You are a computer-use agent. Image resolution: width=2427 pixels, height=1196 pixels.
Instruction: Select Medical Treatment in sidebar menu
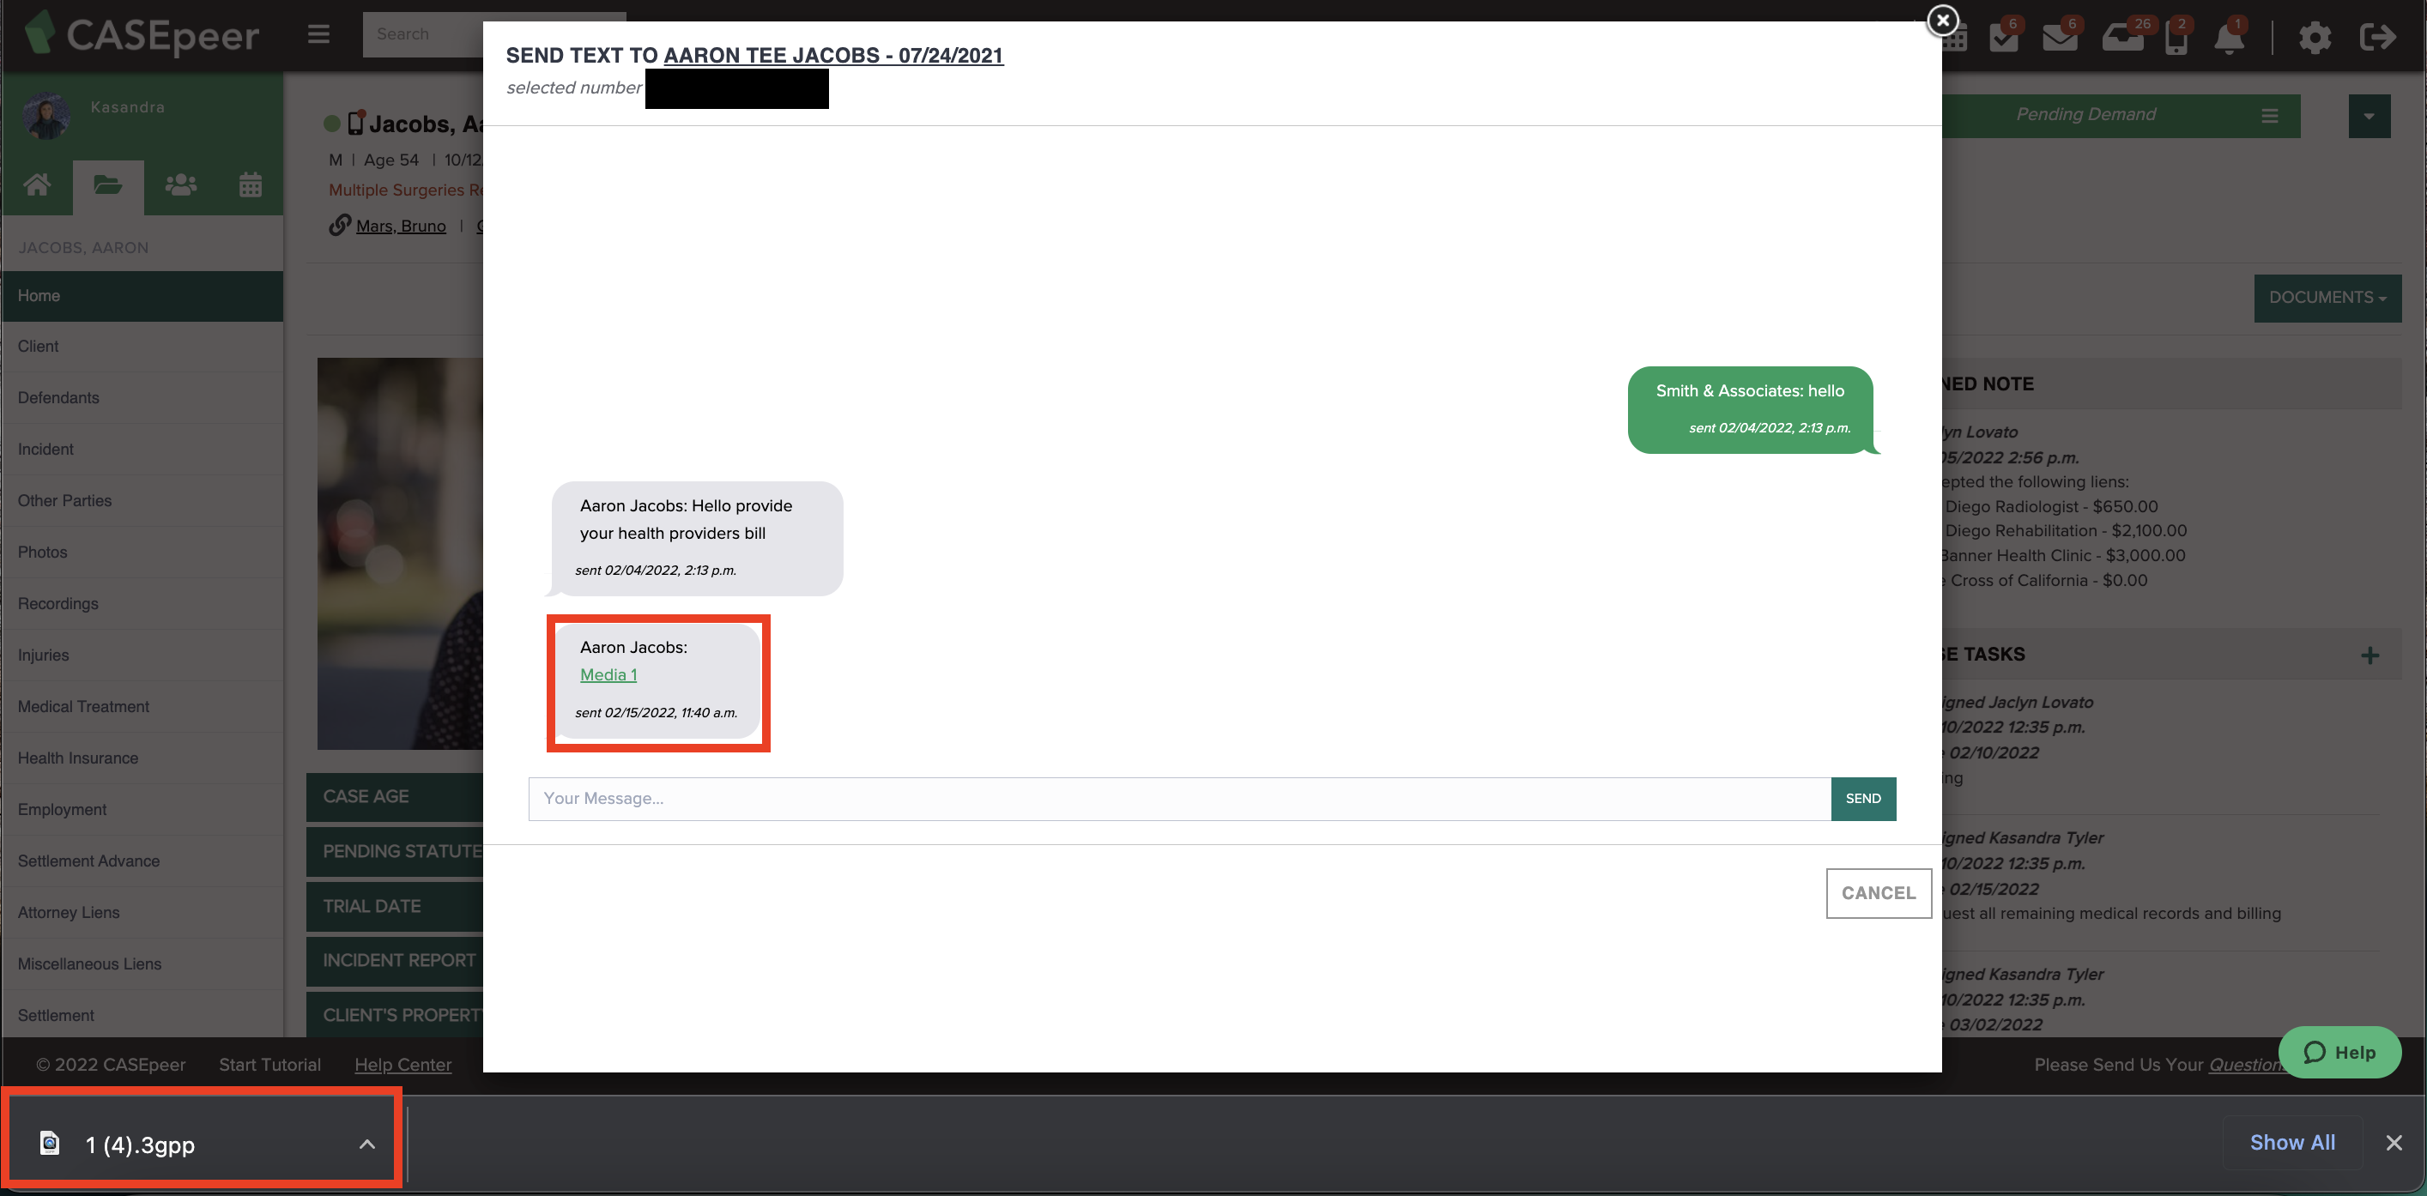tap(142, 706)
